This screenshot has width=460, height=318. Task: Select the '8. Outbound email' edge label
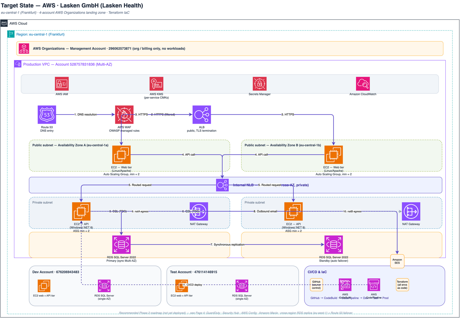265,211
